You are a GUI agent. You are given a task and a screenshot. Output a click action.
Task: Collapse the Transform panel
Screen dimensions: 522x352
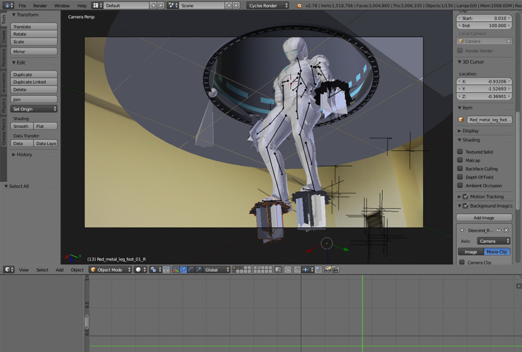(14, 15)
